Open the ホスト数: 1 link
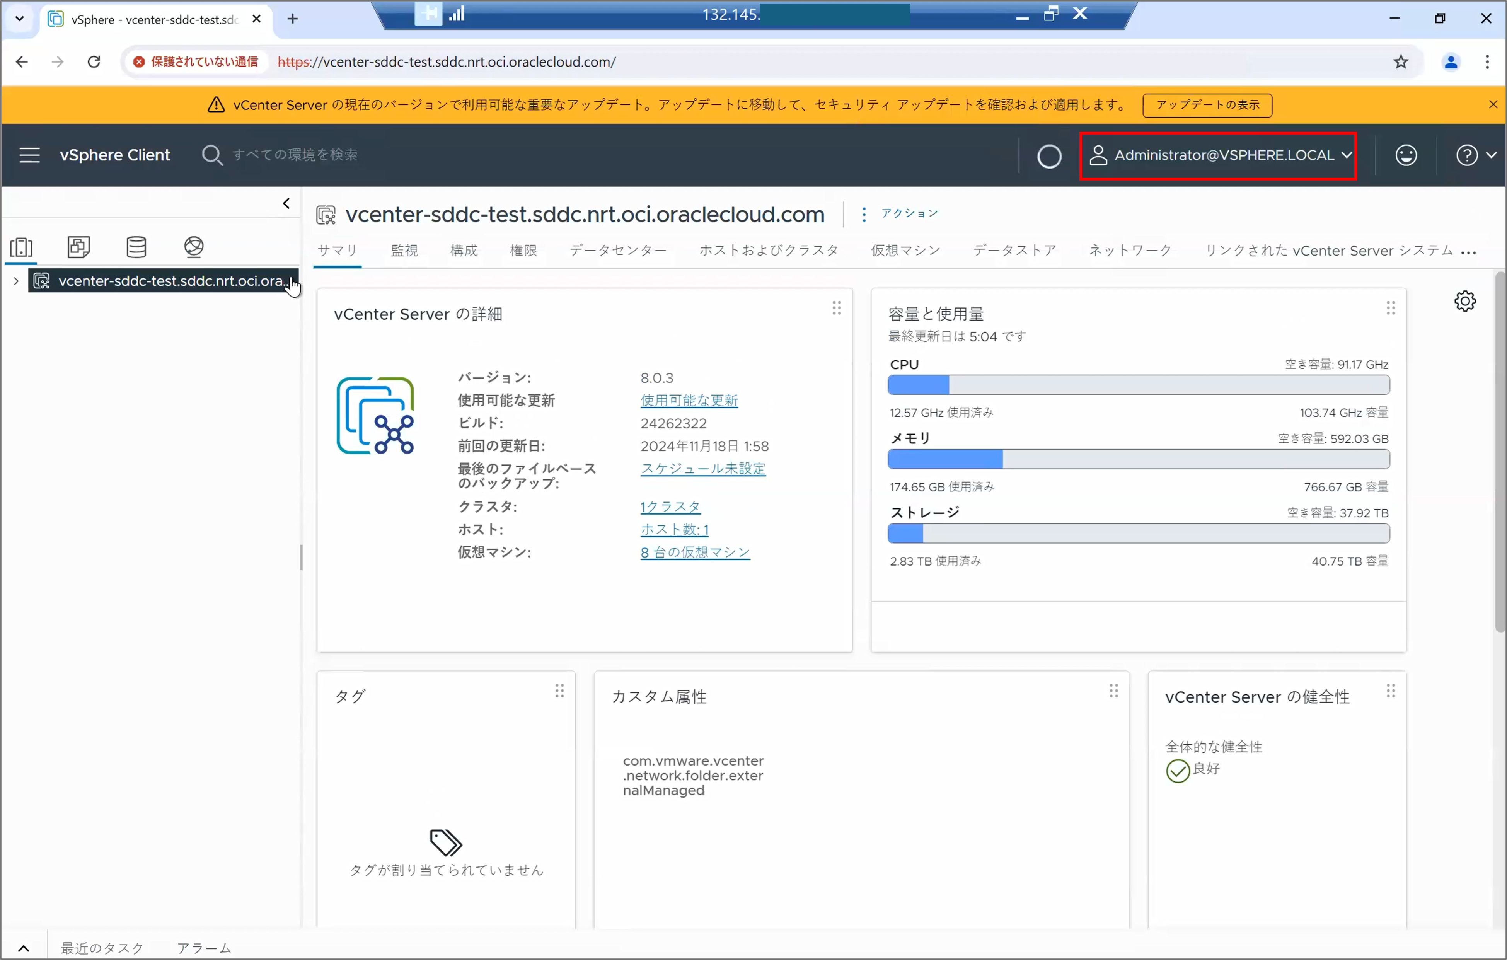Image resolution: width=1507 pixels, height=960 pixels. (675, 529)
